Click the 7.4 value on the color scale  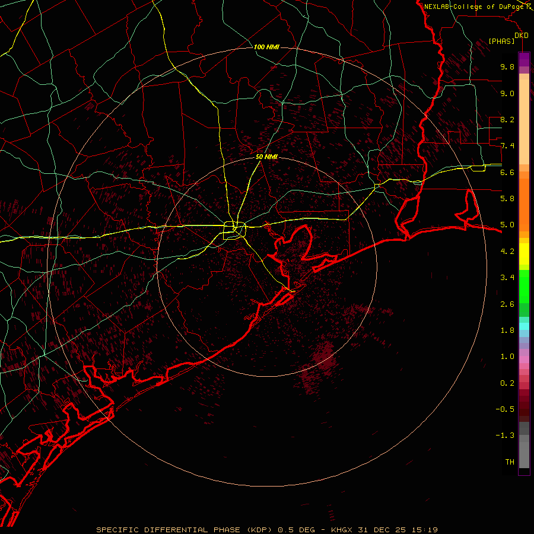pyautogui.click(x=507, y=146)
